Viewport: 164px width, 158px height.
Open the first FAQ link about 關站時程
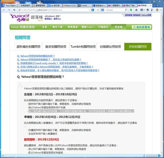[36, 56]
